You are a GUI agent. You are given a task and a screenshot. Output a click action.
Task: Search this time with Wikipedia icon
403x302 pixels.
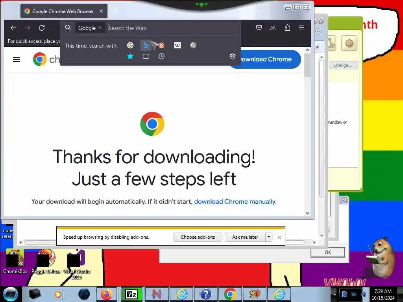tap(177, 46)
